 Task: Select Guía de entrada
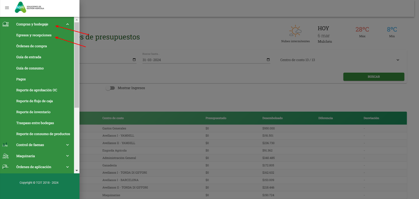tap(29, 57)
